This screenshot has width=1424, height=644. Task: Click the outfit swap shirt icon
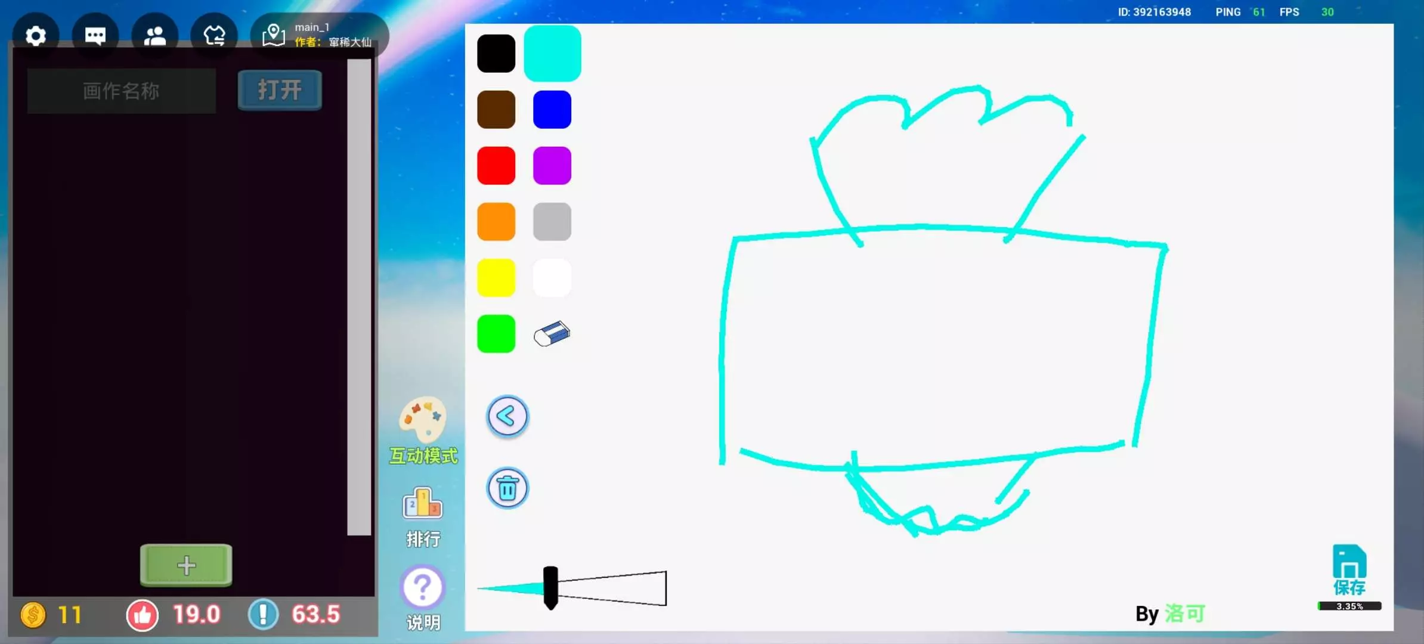click(x=214, y=36)
